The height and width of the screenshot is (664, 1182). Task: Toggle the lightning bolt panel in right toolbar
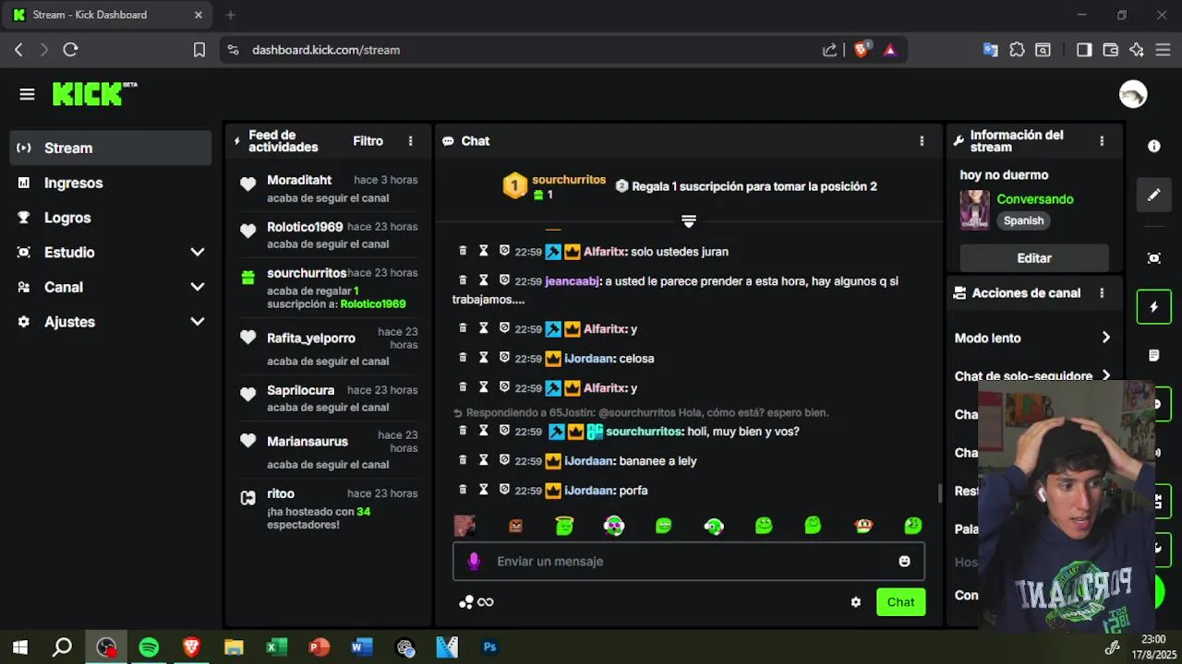[x=1153, y=307]
